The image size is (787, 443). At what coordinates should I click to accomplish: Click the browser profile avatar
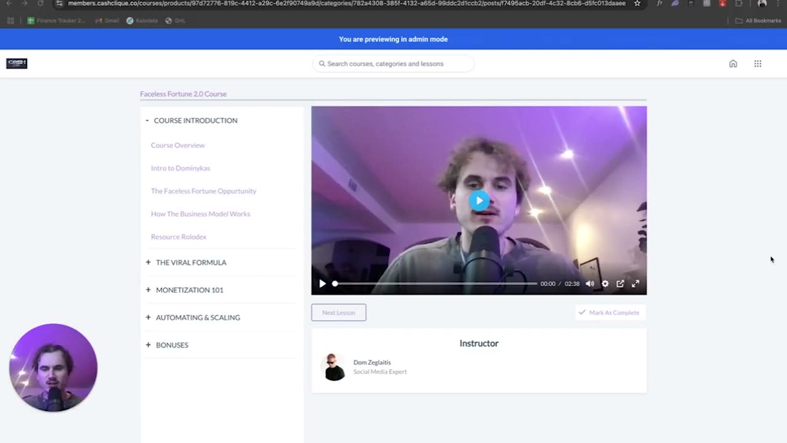(762, 3)
